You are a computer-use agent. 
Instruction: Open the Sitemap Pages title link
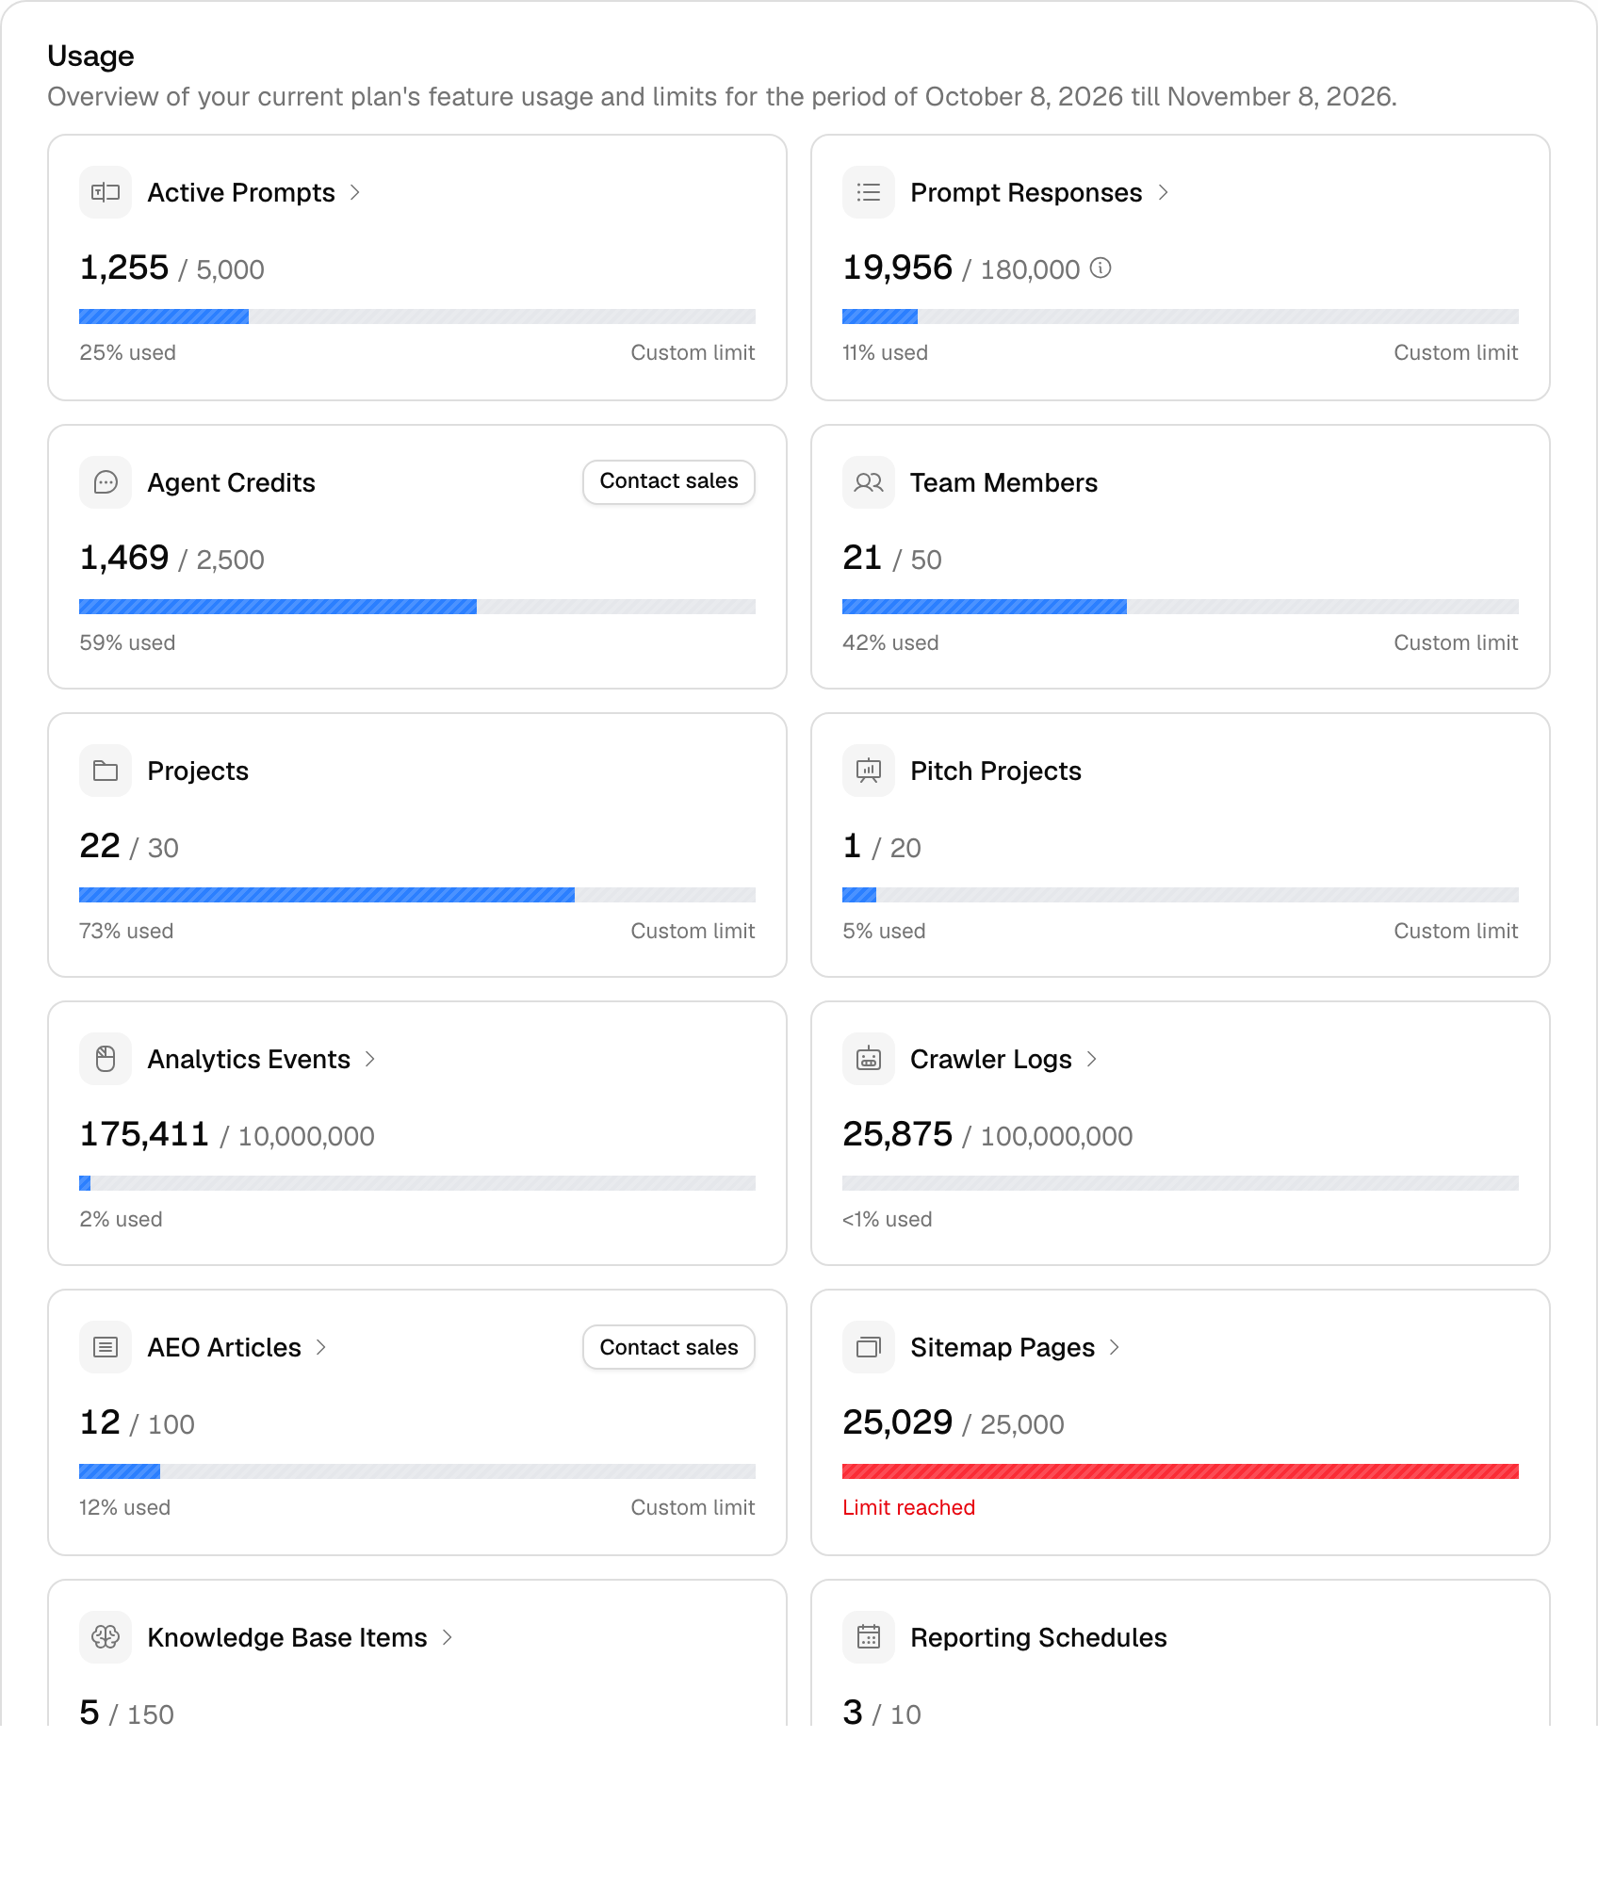pos(1003,1347)
